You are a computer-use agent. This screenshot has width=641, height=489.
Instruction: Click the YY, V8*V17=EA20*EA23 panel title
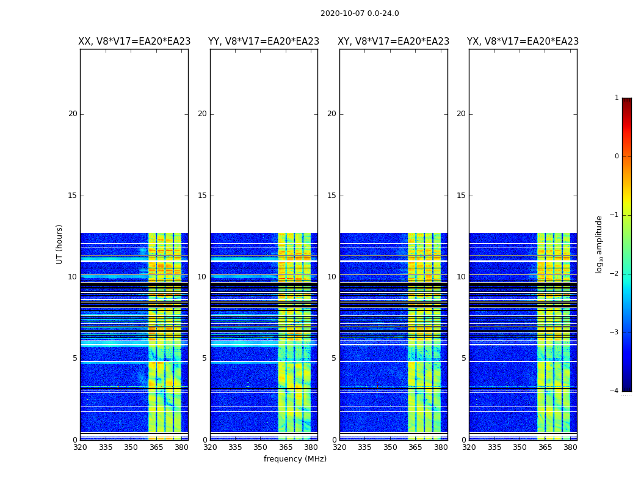tap(264, 42)
